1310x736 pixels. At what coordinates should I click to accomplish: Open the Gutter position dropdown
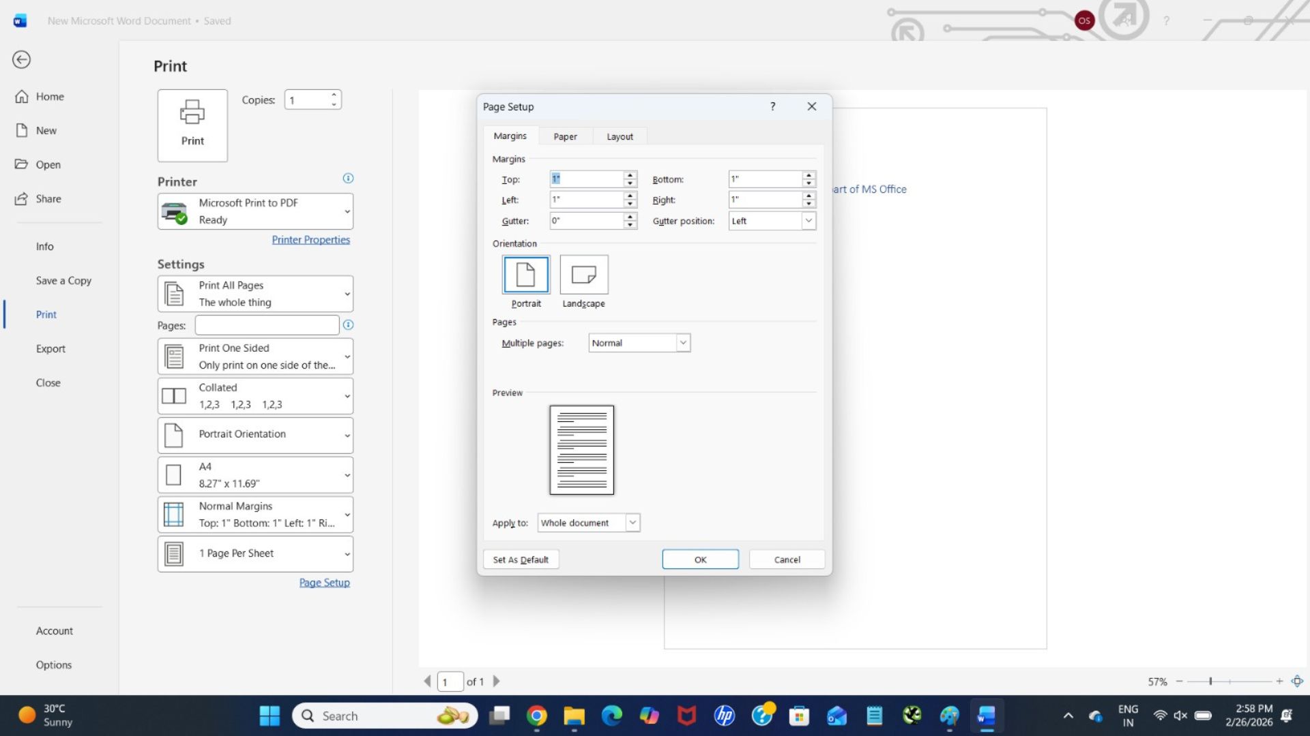pos(809,221)
